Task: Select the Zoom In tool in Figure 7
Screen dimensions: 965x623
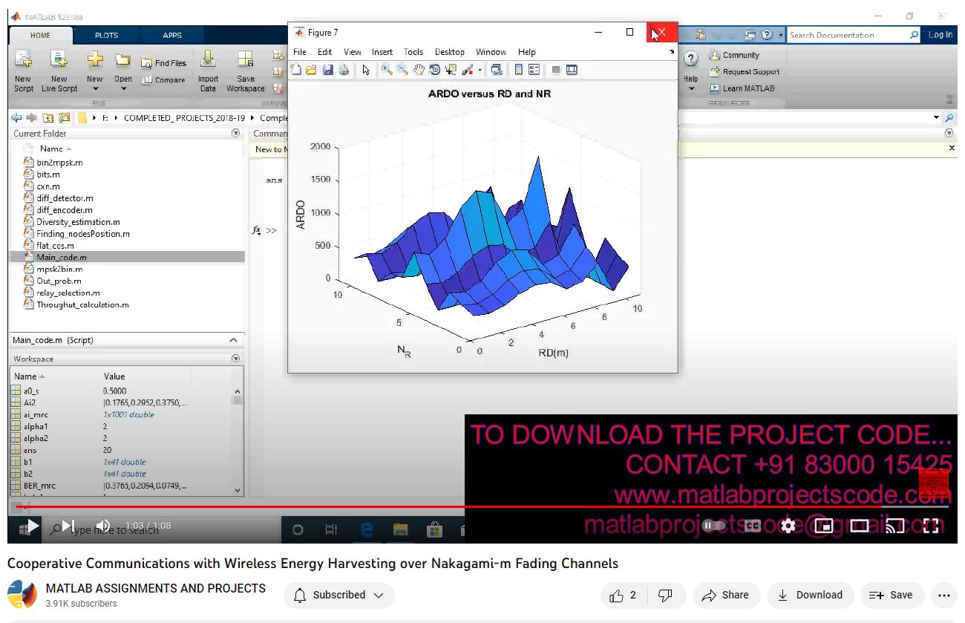Action: [387, 70]
